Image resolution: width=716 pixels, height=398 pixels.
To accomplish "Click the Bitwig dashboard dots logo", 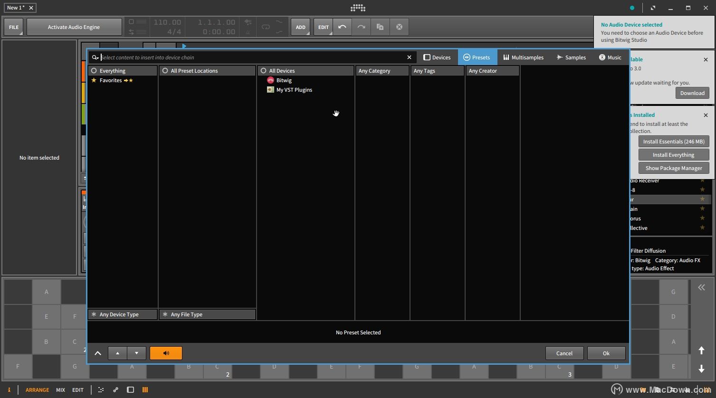I will pyautogui.click(x=358, y=8).
